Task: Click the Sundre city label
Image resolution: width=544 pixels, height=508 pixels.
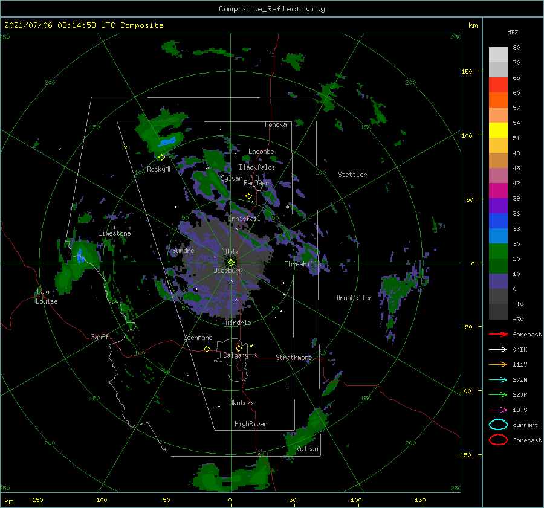Action: point(183,250)
